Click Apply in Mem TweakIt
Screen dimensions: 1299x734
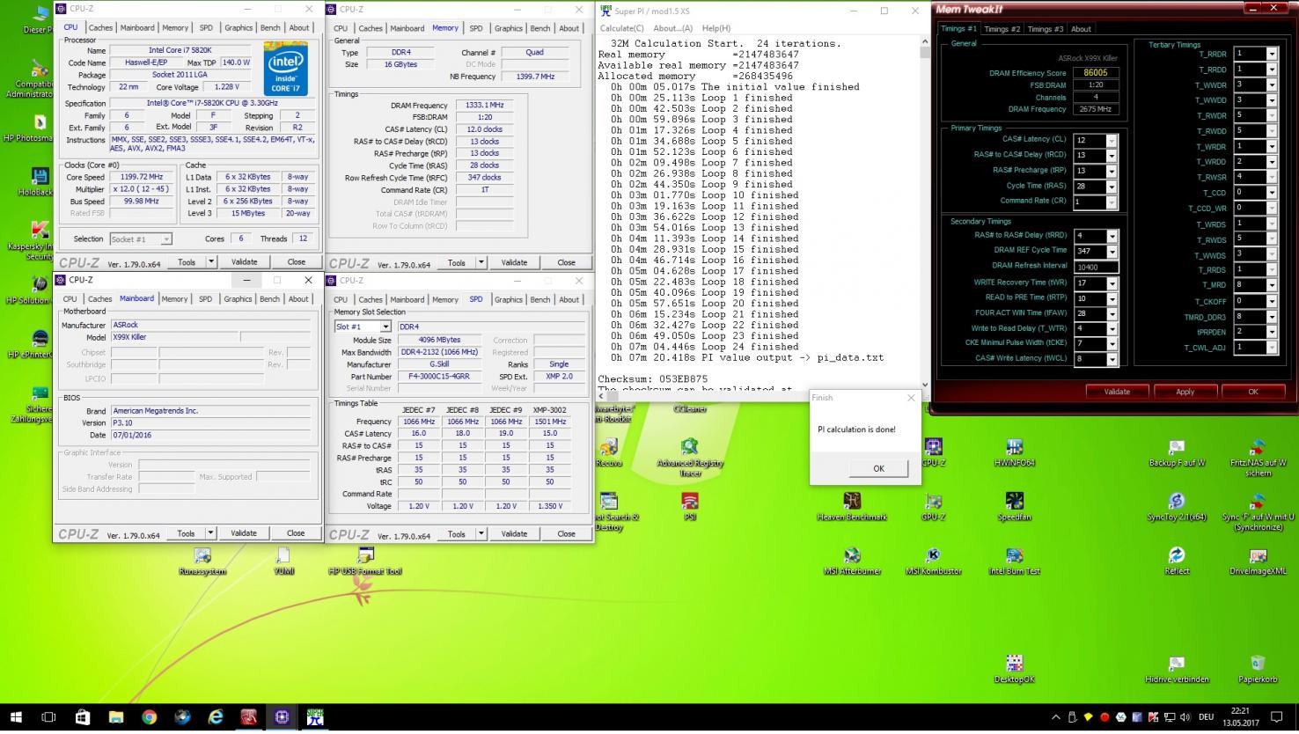1185,392
